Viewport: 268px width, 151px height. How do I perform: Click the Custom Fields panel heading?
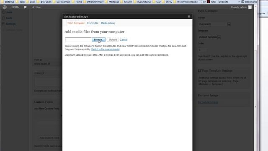click(x=44, y=102)
